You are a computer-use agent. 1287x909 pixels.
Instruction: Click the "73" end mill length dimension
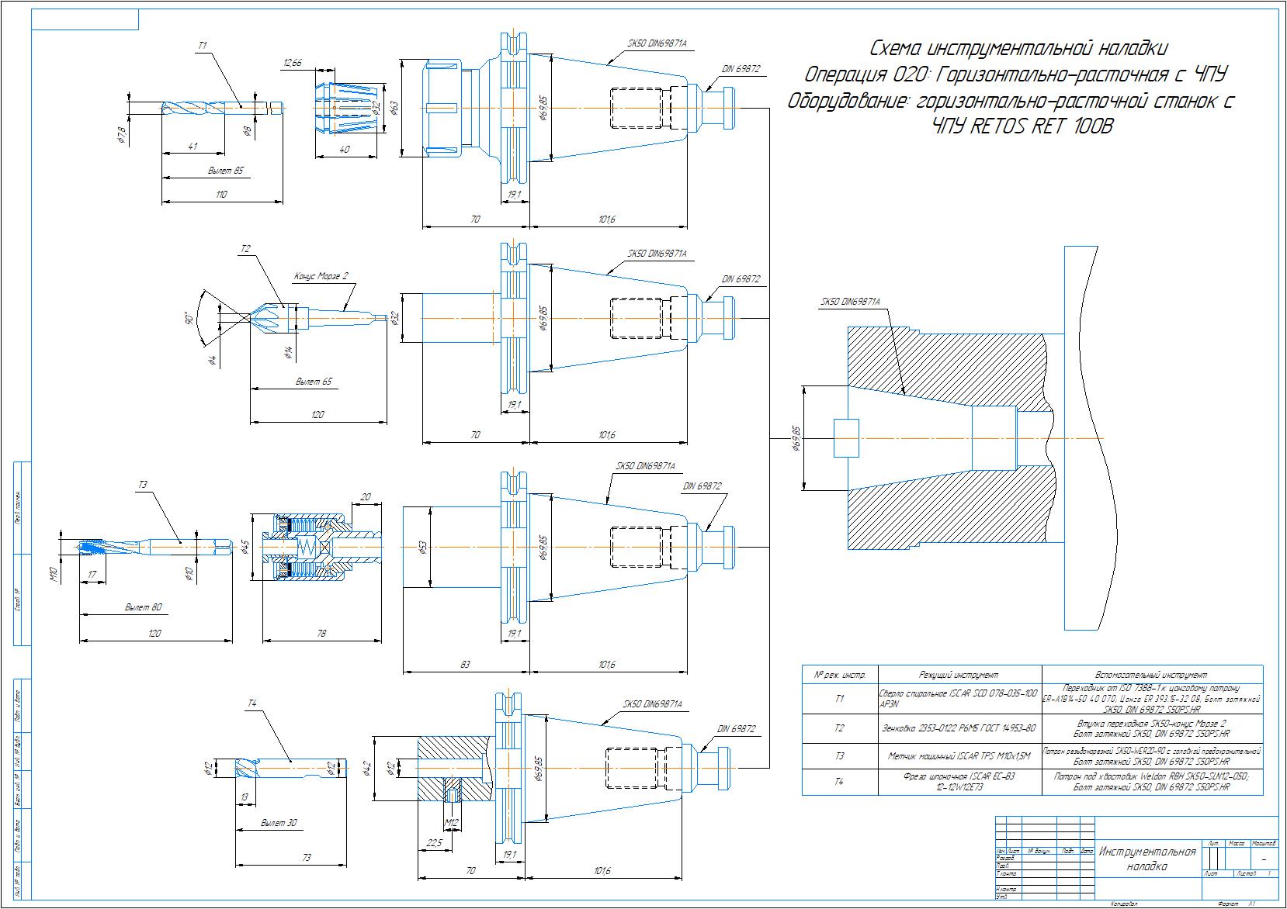click(x=306, y=858)
